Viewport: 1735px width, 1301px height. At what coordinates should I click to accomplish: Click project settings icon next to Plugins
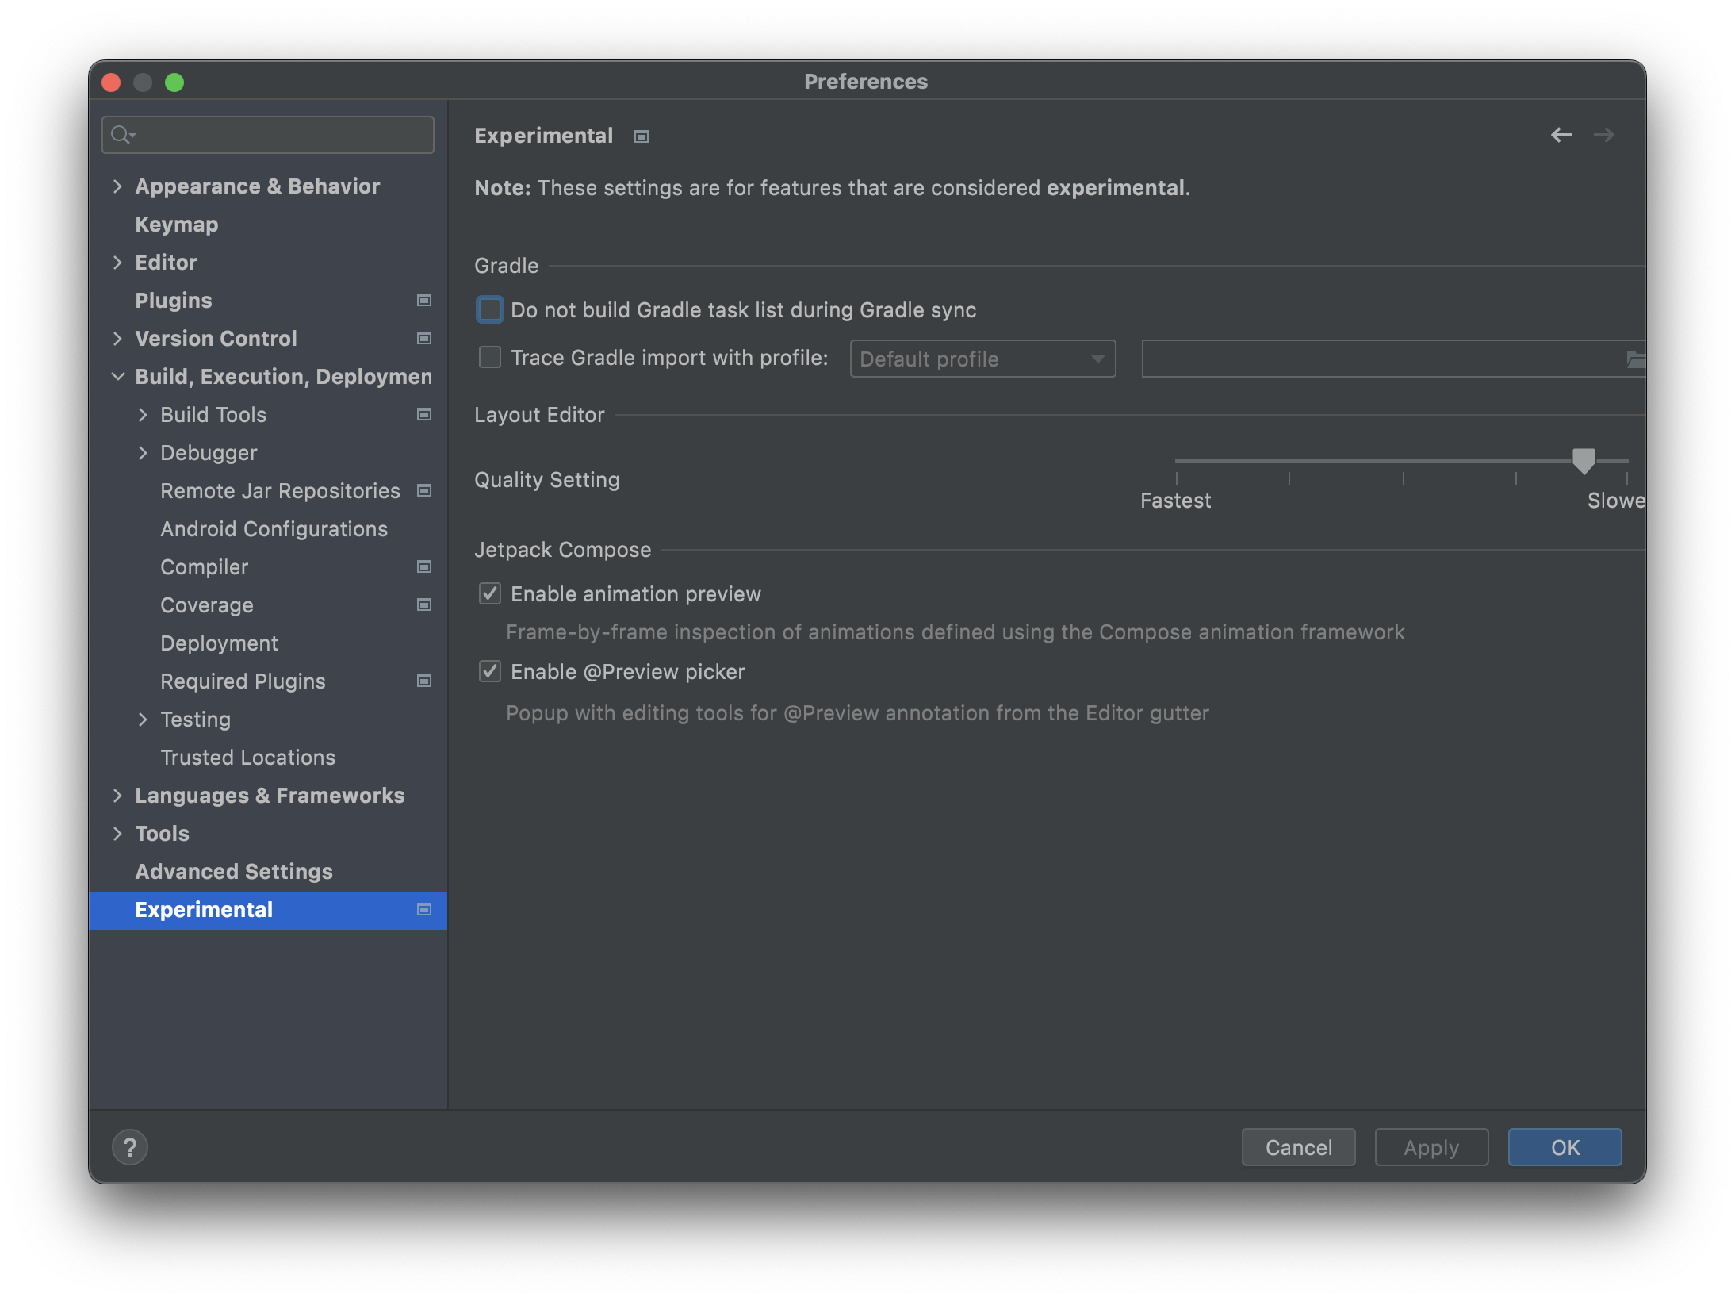[424, 300]
